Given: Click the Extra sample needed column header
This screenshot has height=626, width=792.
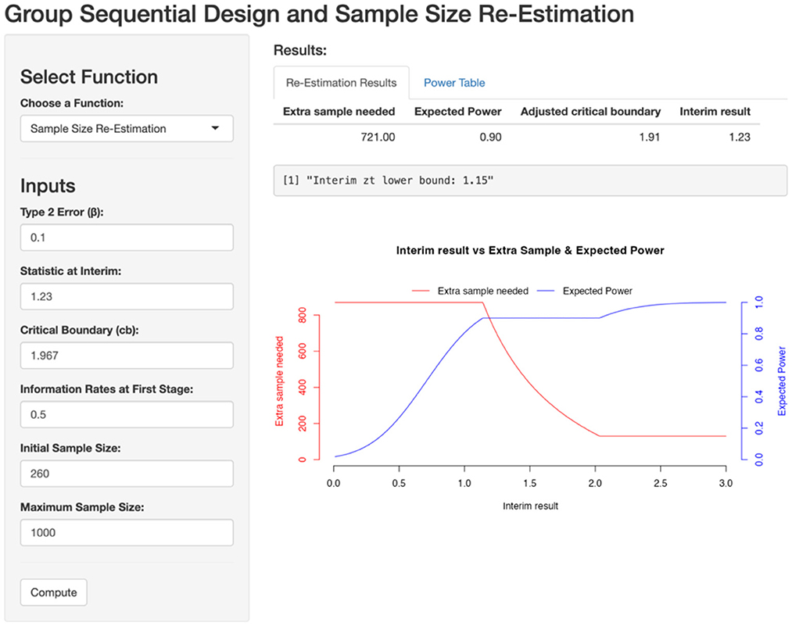Looking at the screenshot, I should point(339,112).
